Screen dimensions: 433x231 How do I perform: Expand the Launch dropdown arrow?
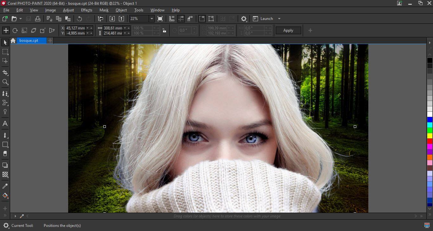279,19
